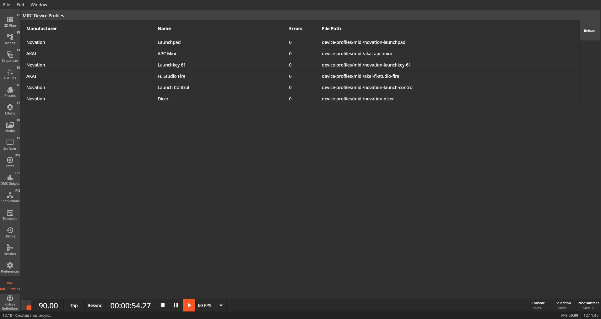Open the DMX Output view
Image resolution: width=601 pixels, height=319 pixels.
10,180
